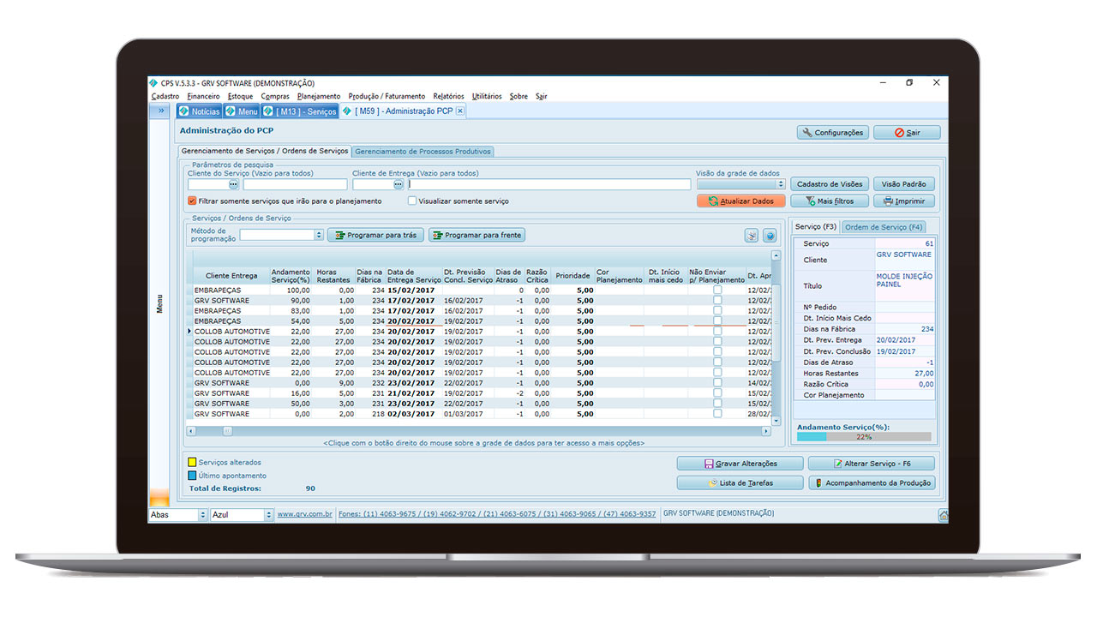Switch to the Ordem de Serviço (F4) tab
Image resolution: width=1097 pixels, height=617 pixels.
coord(884,227)
